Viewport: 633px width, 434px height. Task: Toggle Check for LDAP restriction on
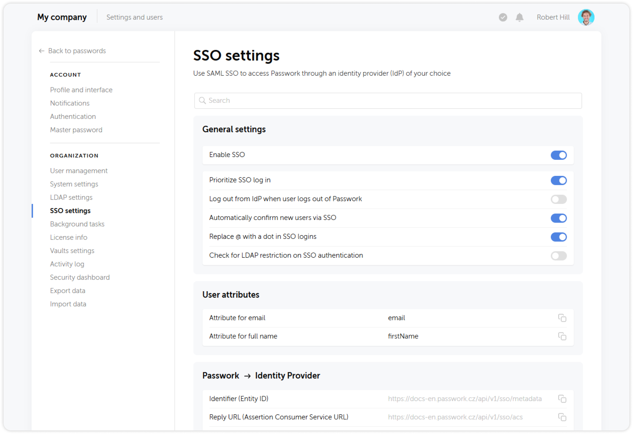click(x=559, y=255)
